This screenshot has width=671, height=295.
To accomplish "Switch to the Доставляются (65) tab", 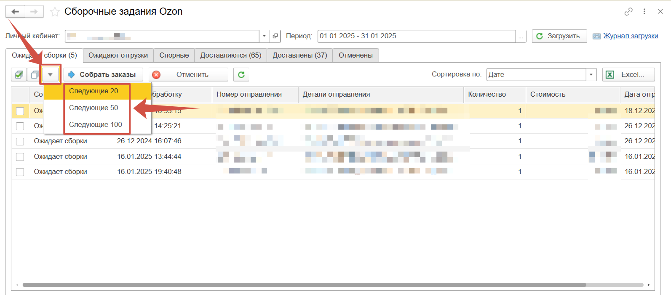I will pos(230,55).
